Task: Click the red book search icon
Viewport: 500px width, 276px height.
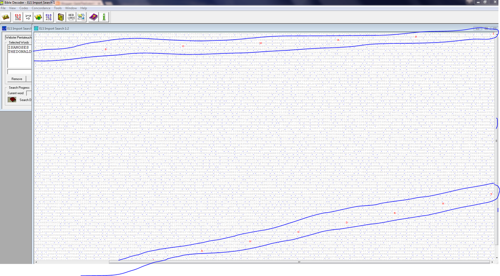Action: click(x=12, y=100)
